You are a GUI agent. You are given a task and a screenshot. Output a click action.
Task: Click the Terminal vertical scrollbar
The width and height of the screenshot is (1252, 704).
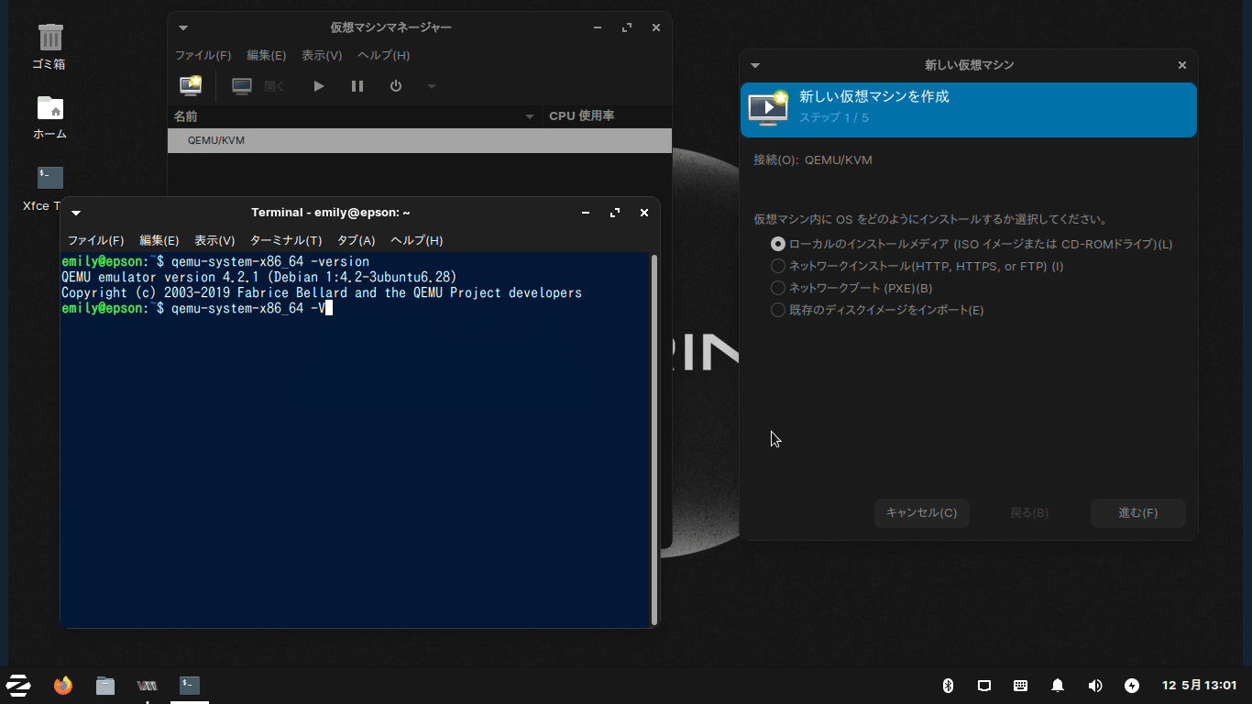pyautogui.click(x=654, y=439)
